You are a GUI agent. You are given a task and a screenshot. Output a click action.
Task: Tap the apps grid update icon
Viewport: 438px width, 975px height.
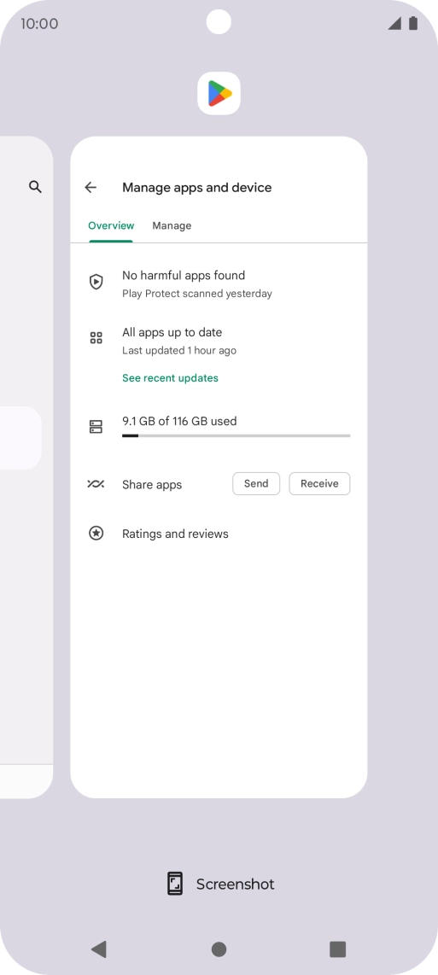96,338
